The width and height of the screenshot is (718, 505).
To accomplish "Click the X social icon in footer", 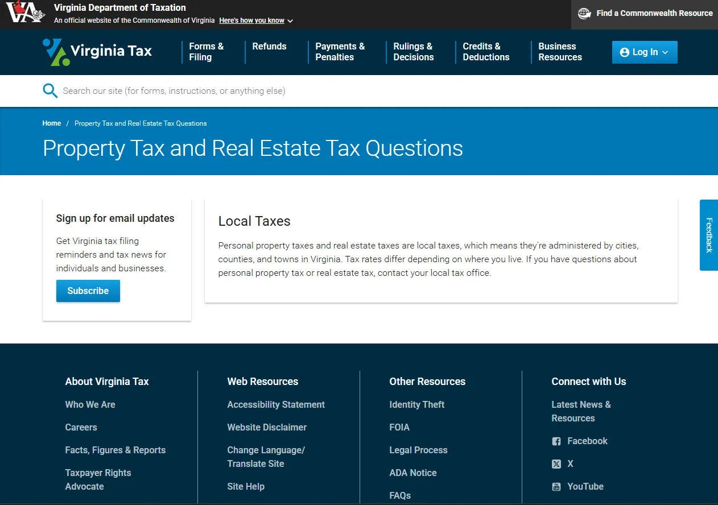I will click(556, 464).
